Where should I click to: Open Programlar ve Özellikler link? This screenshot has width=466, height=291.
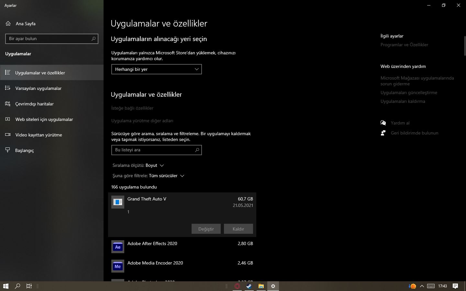point(404,45)
